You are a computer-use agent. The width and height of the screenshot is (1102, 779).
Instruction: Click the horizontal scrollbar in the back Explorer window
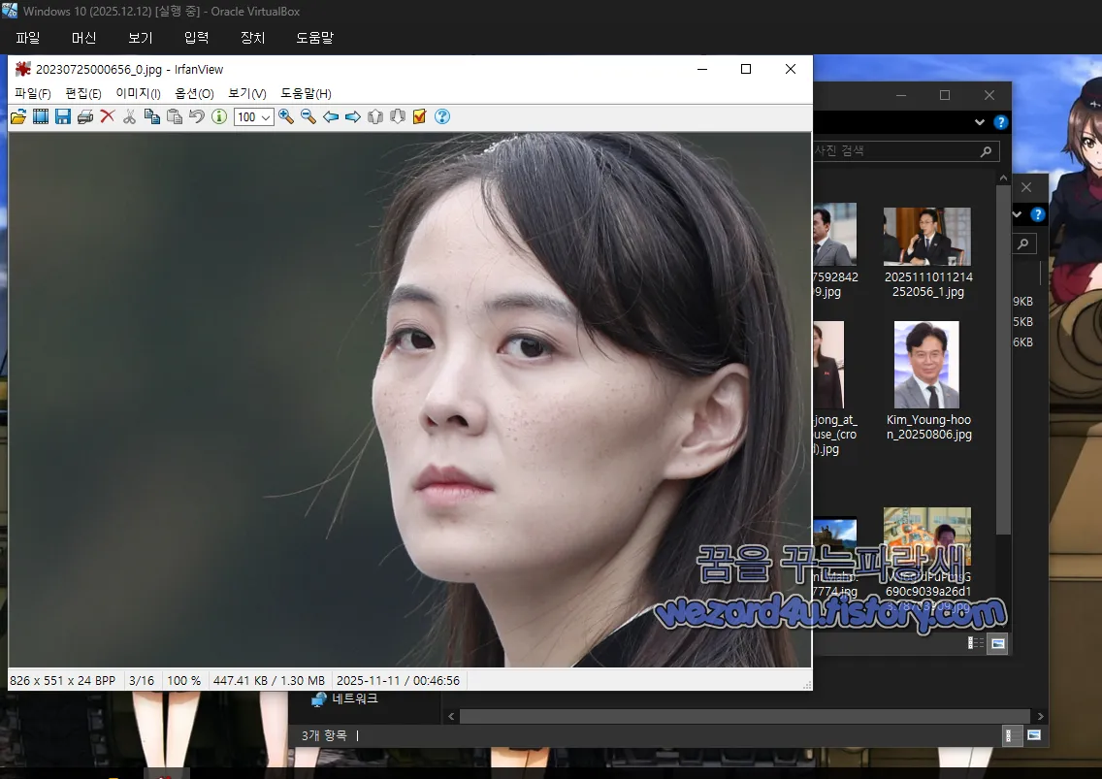pos(745,716)
